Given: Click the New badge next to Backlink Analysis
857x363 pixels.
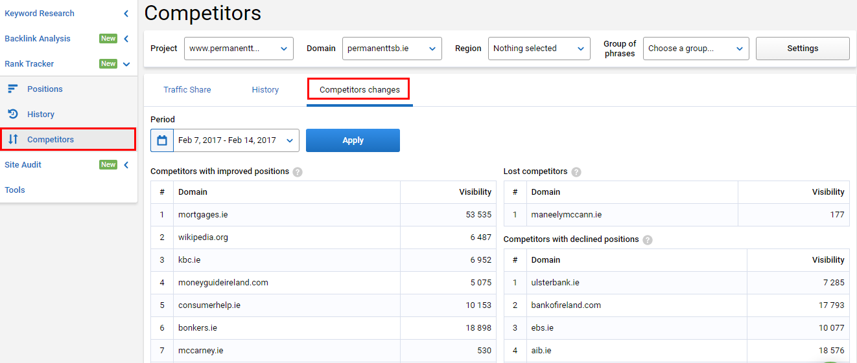Looking at the screenshot, I should 108,39.
